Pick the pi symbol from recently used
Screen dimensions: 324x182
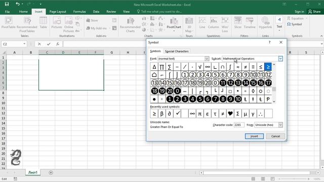[200, 113]
